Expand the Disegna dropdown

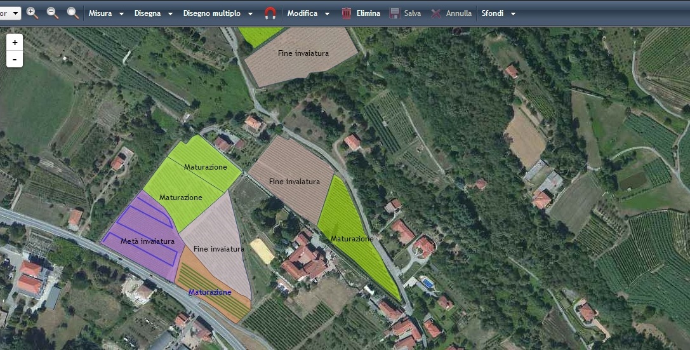(154, 13)
